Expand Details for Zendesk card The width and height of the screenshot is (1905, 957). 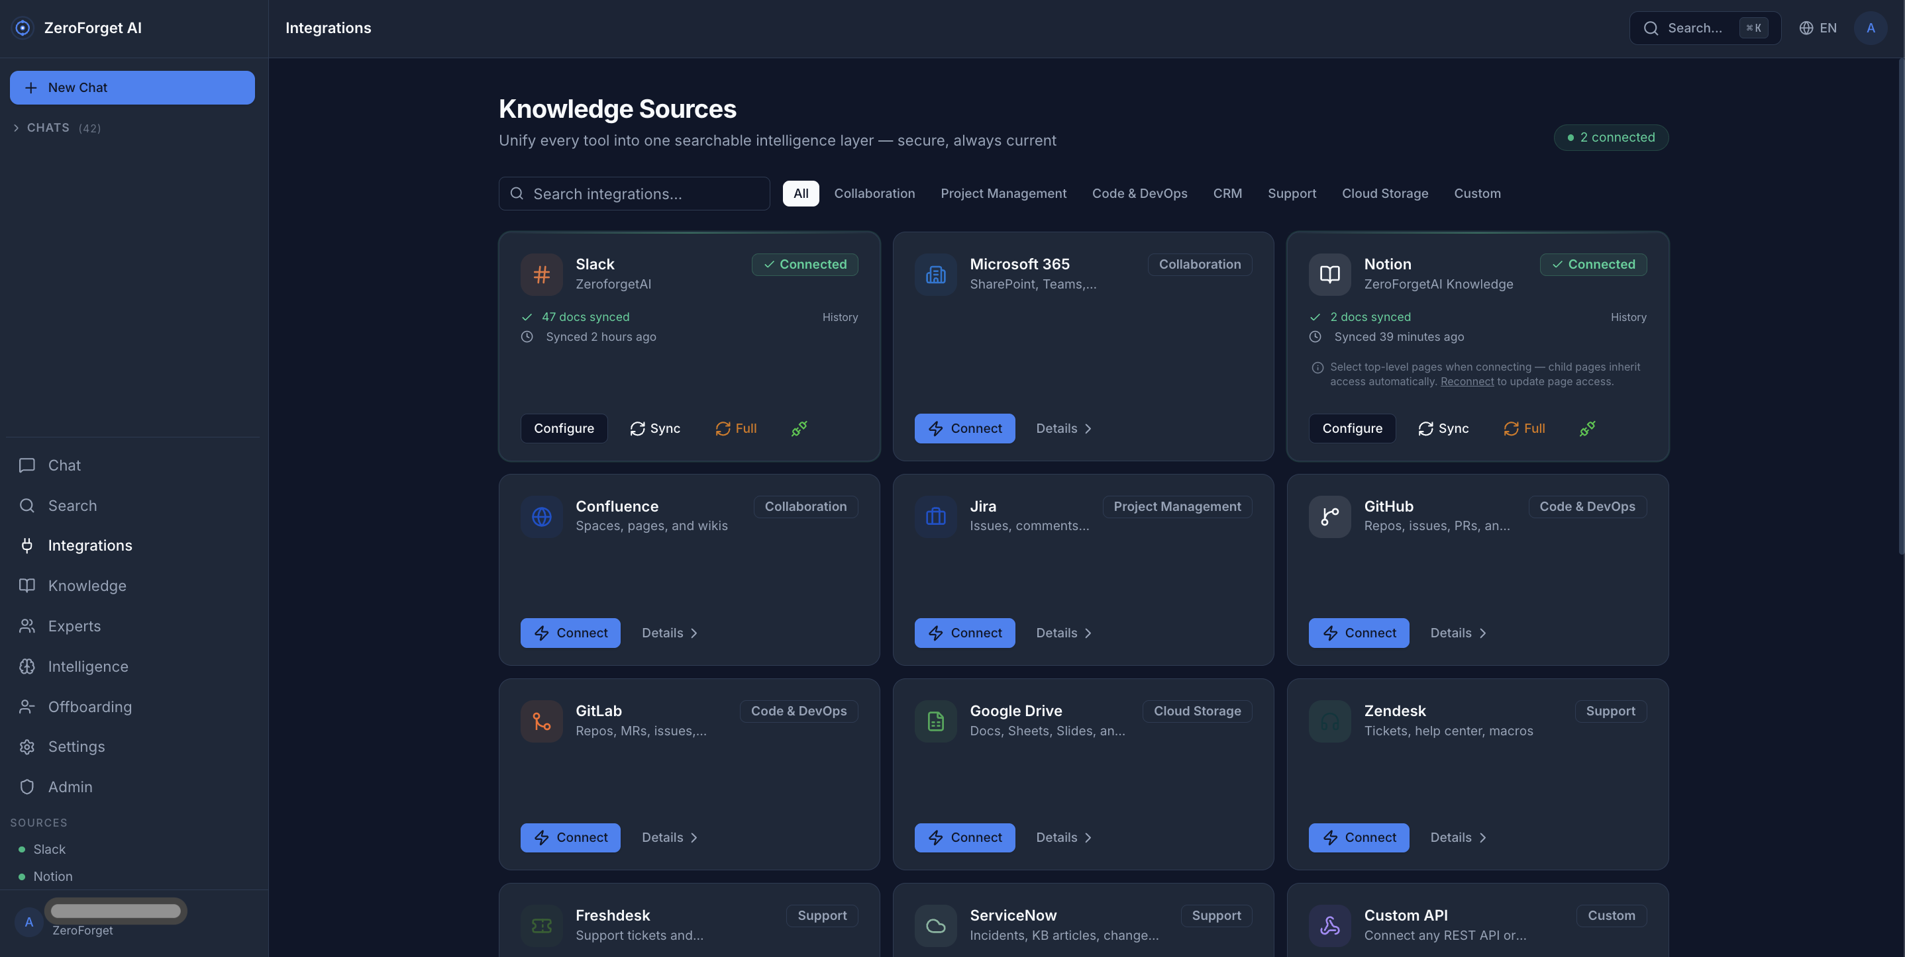coord(1458,837)
